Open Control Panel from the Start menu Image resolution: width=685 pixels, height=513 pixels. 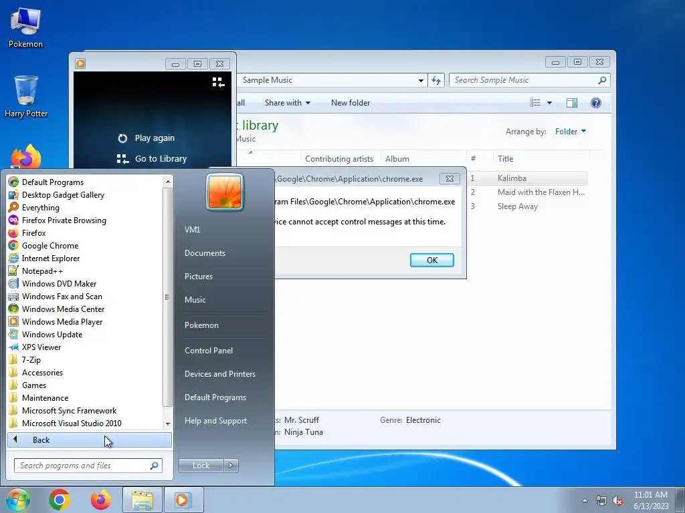pos(209,350)
